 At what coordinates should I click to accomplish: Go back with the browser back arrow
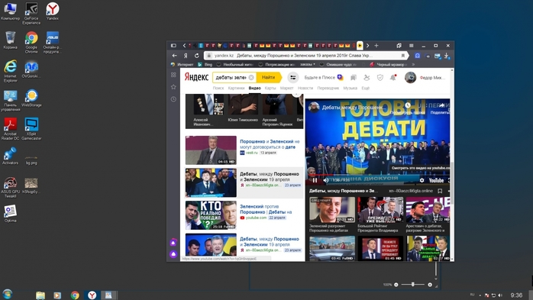click(174, 56)
